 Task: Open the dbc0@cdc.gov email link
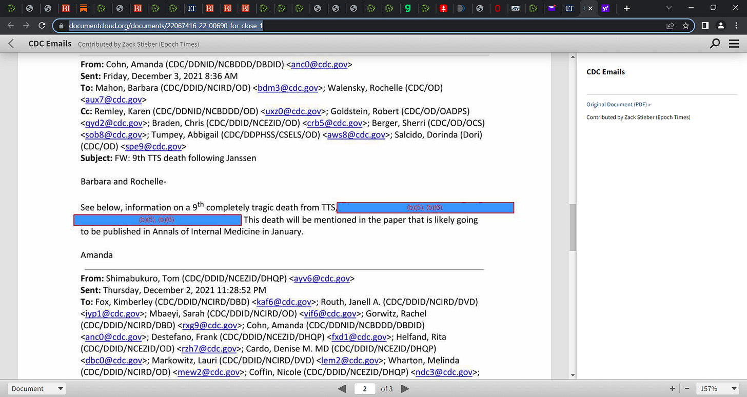113,361
